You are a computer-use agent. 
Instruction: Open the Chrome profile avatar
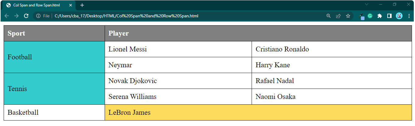[x=399, y=16]
